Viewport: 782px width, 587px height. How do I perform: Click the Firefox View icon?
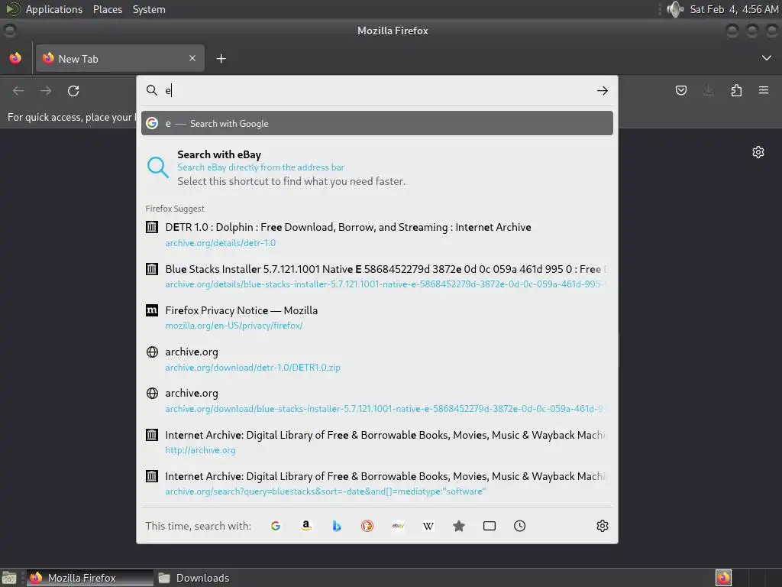15,58
